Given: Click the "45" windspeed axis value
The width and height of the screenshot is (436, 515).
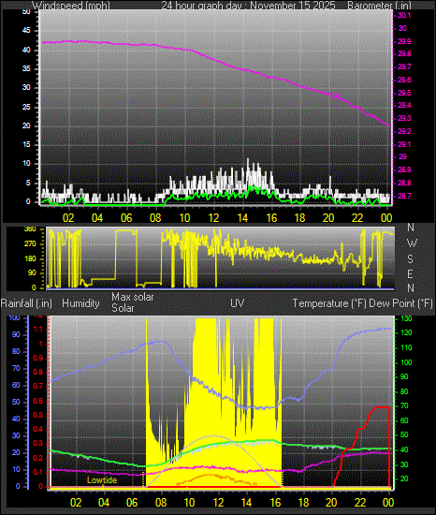Looking at the screenshot, I should coord(26,30).
